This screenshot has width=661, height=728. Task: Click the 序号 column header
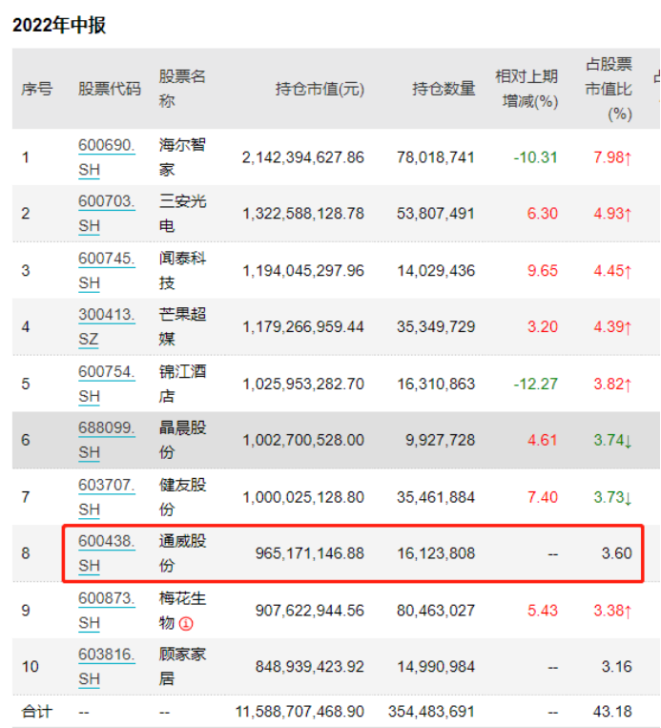[37, 89]
